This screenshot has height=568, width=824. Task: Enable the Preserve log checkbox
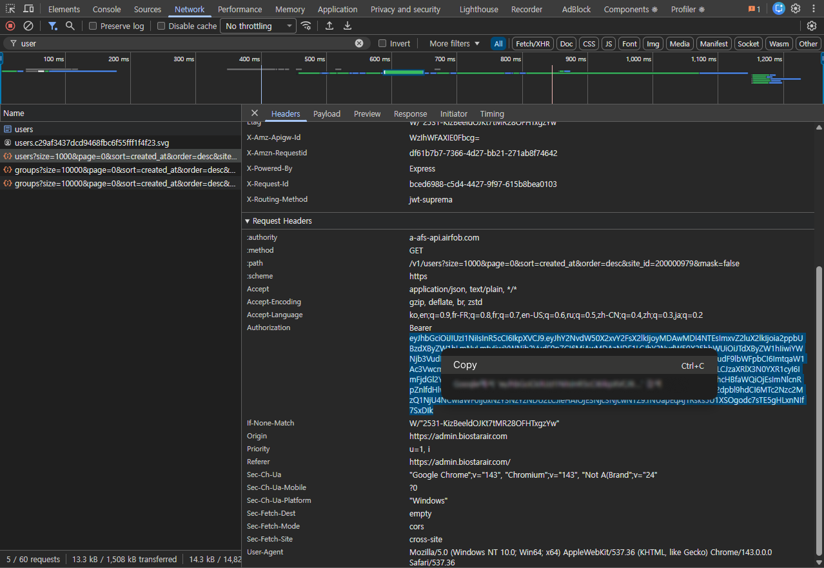pos(93,26)
